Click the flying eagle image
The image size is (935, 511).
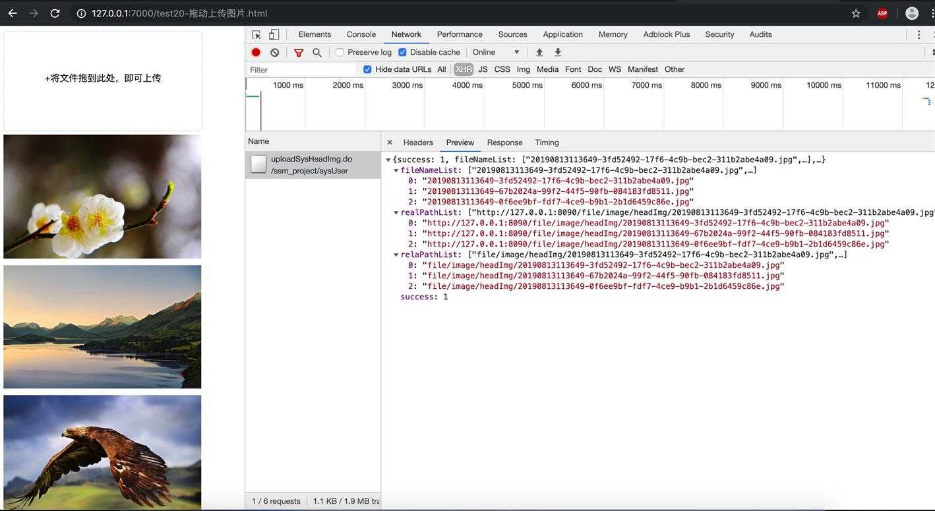102,452
